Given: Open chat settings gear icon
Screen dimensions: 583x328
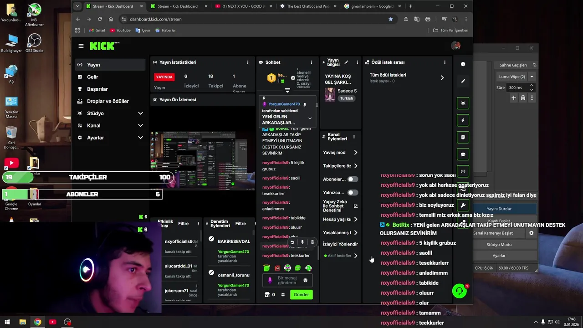Looking at the screenshot, I should [x=283, y=295].
